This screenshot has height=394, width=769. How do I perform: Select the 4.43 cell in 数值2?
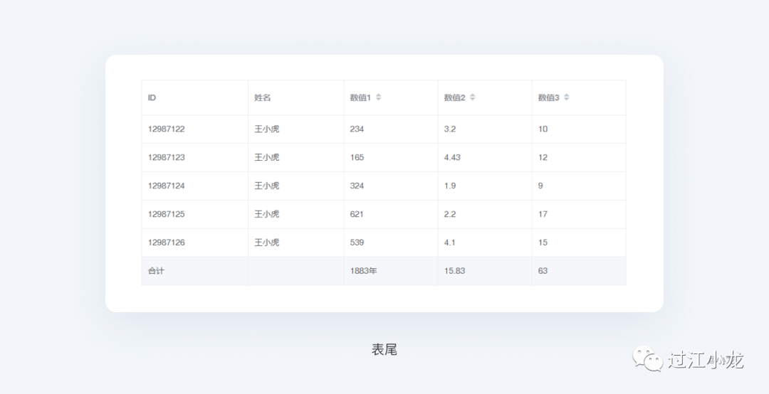click(x=452, y=157)
